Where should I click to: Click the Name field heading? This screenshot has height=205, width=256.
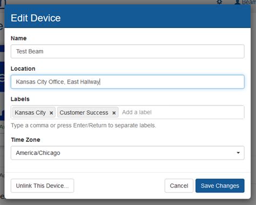[x=19, y=38]
